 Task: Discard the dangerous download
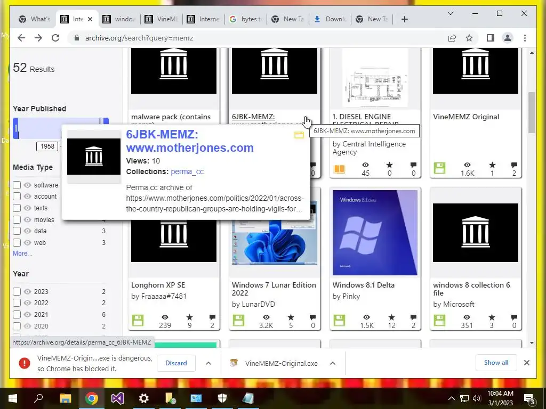point(176,363)
